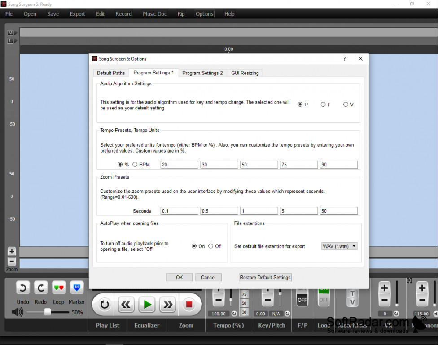Reset pitch with icon beside N/A
Image resolution: width=438 pixels, height=345 pixels.
[287, 314]
